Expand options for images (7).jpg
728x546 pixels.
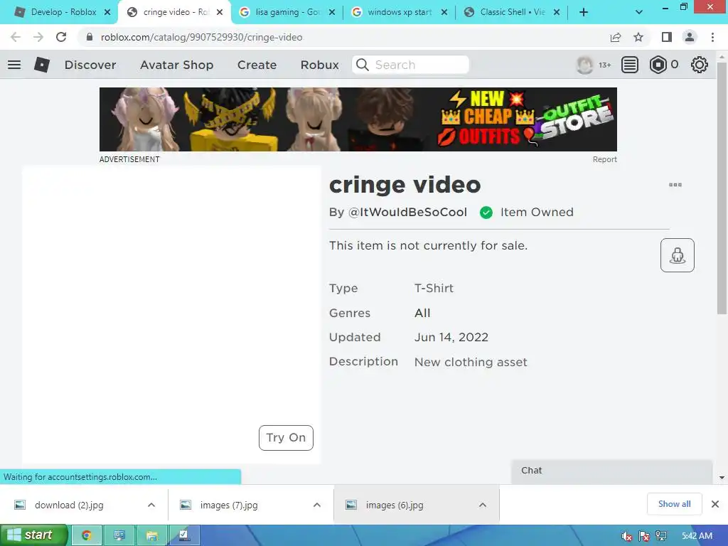coord(317,505)
